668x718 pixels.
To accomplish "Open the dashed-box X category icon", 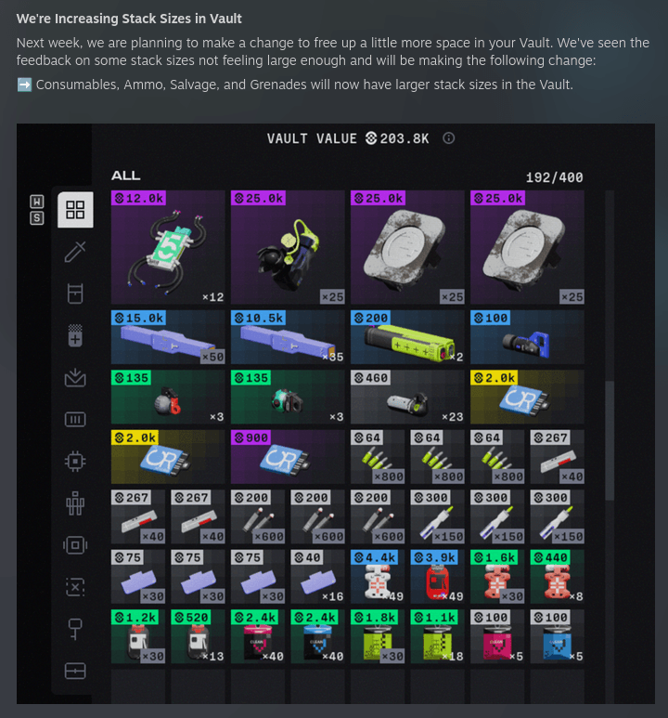I will 75,587.
